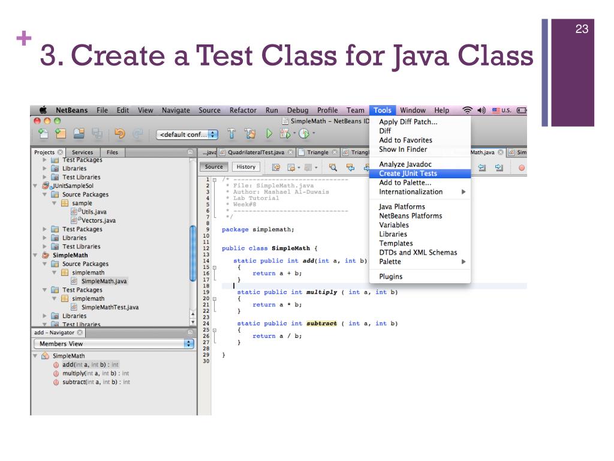The width and height of the screenshot is (614, 461).
Task: Click the green Run Project icon
Action: pyautogui.click(x=269, y=134)
